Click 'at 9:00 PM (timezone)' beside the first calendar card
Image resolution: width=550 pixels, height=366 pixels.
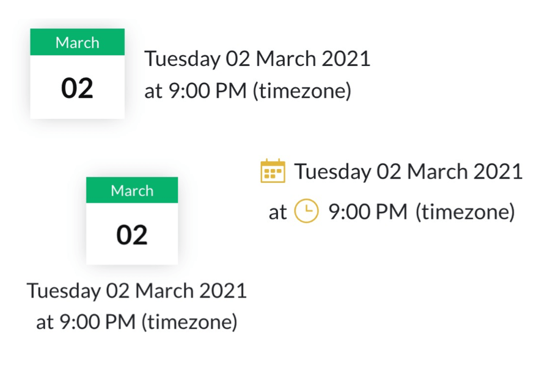248,91
